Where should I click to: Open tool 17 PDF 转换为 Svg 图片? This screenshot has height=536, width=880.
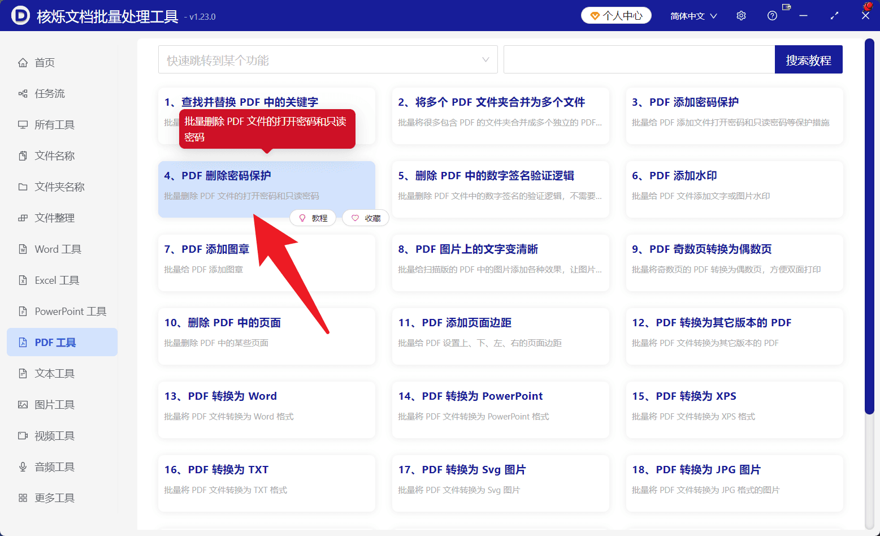tap(501, 483)
